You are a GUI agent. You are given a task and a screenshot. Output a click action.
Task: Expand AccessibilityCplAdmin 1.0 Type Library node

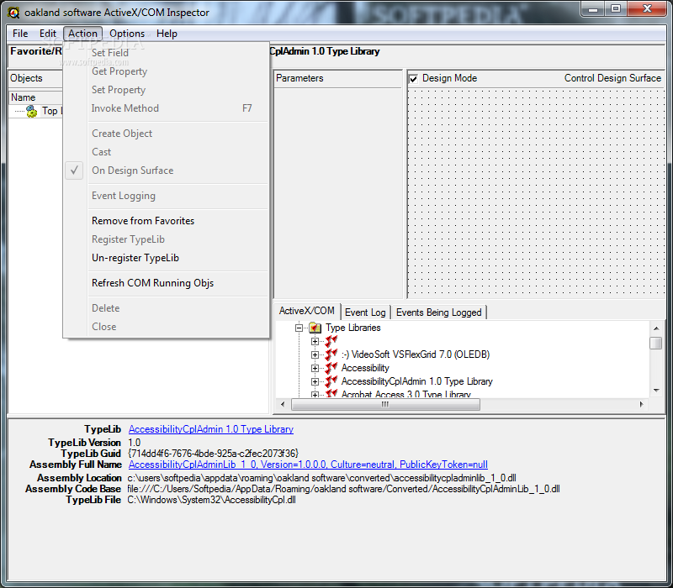click(x=315, y=381)
